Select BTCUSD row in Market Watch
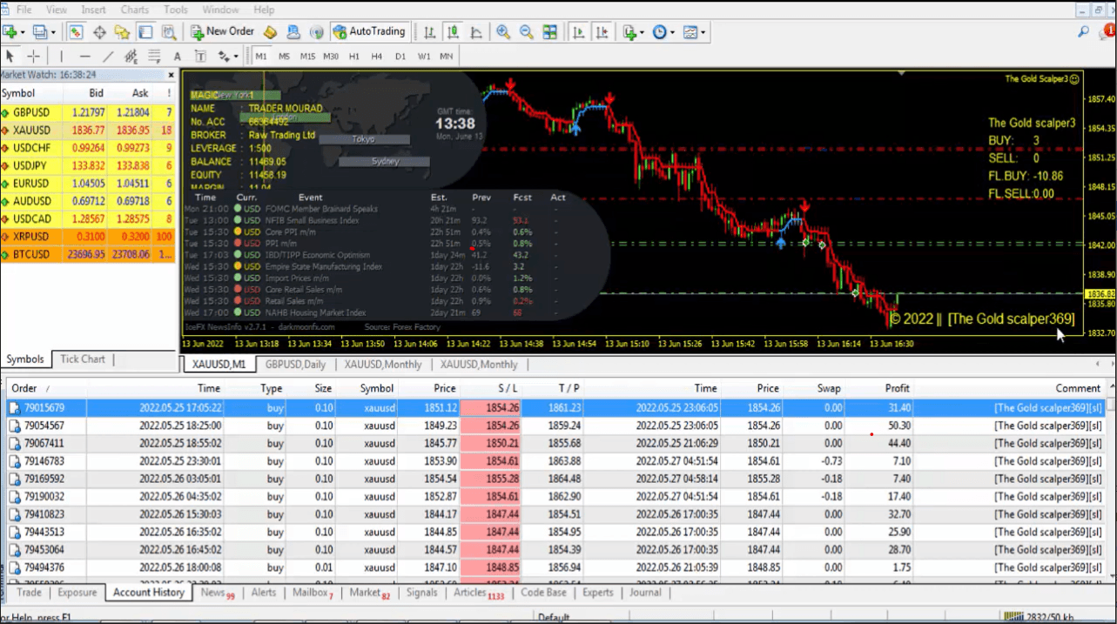This screenshot has width=1117, height=624. click(88, 254)
